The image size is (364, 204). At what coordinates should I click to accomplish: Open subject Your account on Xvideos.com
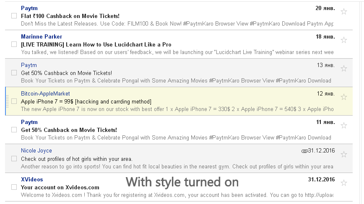60,187
